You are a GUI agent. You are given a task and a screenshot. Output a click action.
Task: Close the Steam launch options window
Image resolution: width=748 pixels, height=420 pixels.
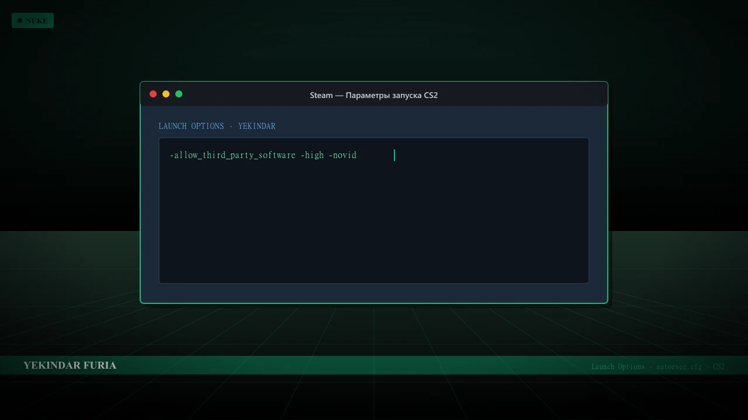point(153,94)
